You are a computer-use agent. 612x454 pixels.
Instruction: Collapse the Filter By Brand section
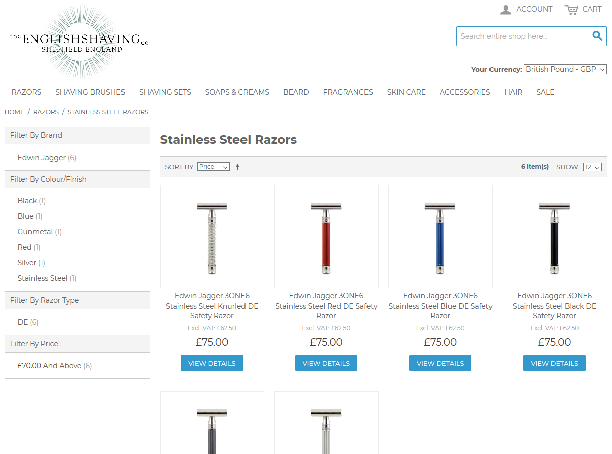[77, 135]
